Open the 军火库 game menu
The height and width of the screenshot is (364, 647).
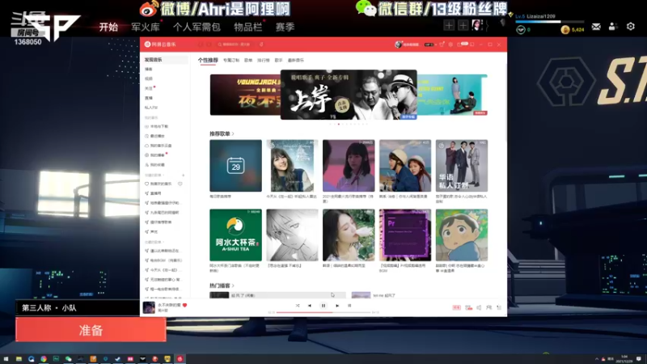146,28
